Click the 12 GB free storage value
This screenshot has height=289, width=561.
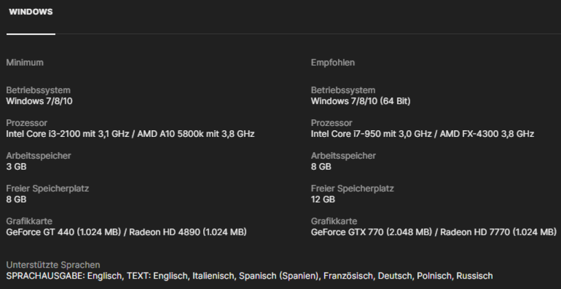[x=323, y=199]
